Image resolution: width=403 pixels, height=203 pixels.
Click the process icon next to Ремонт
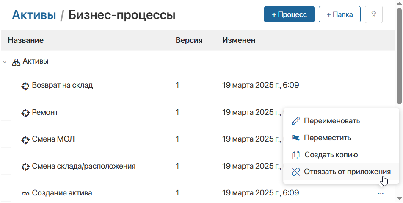tap(25, 113)
